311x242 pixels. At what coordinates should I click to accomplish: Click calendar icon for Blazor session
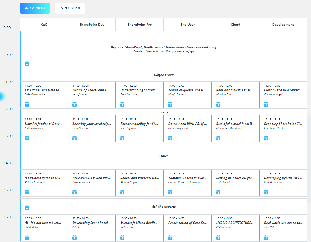(x=266, y=104)
